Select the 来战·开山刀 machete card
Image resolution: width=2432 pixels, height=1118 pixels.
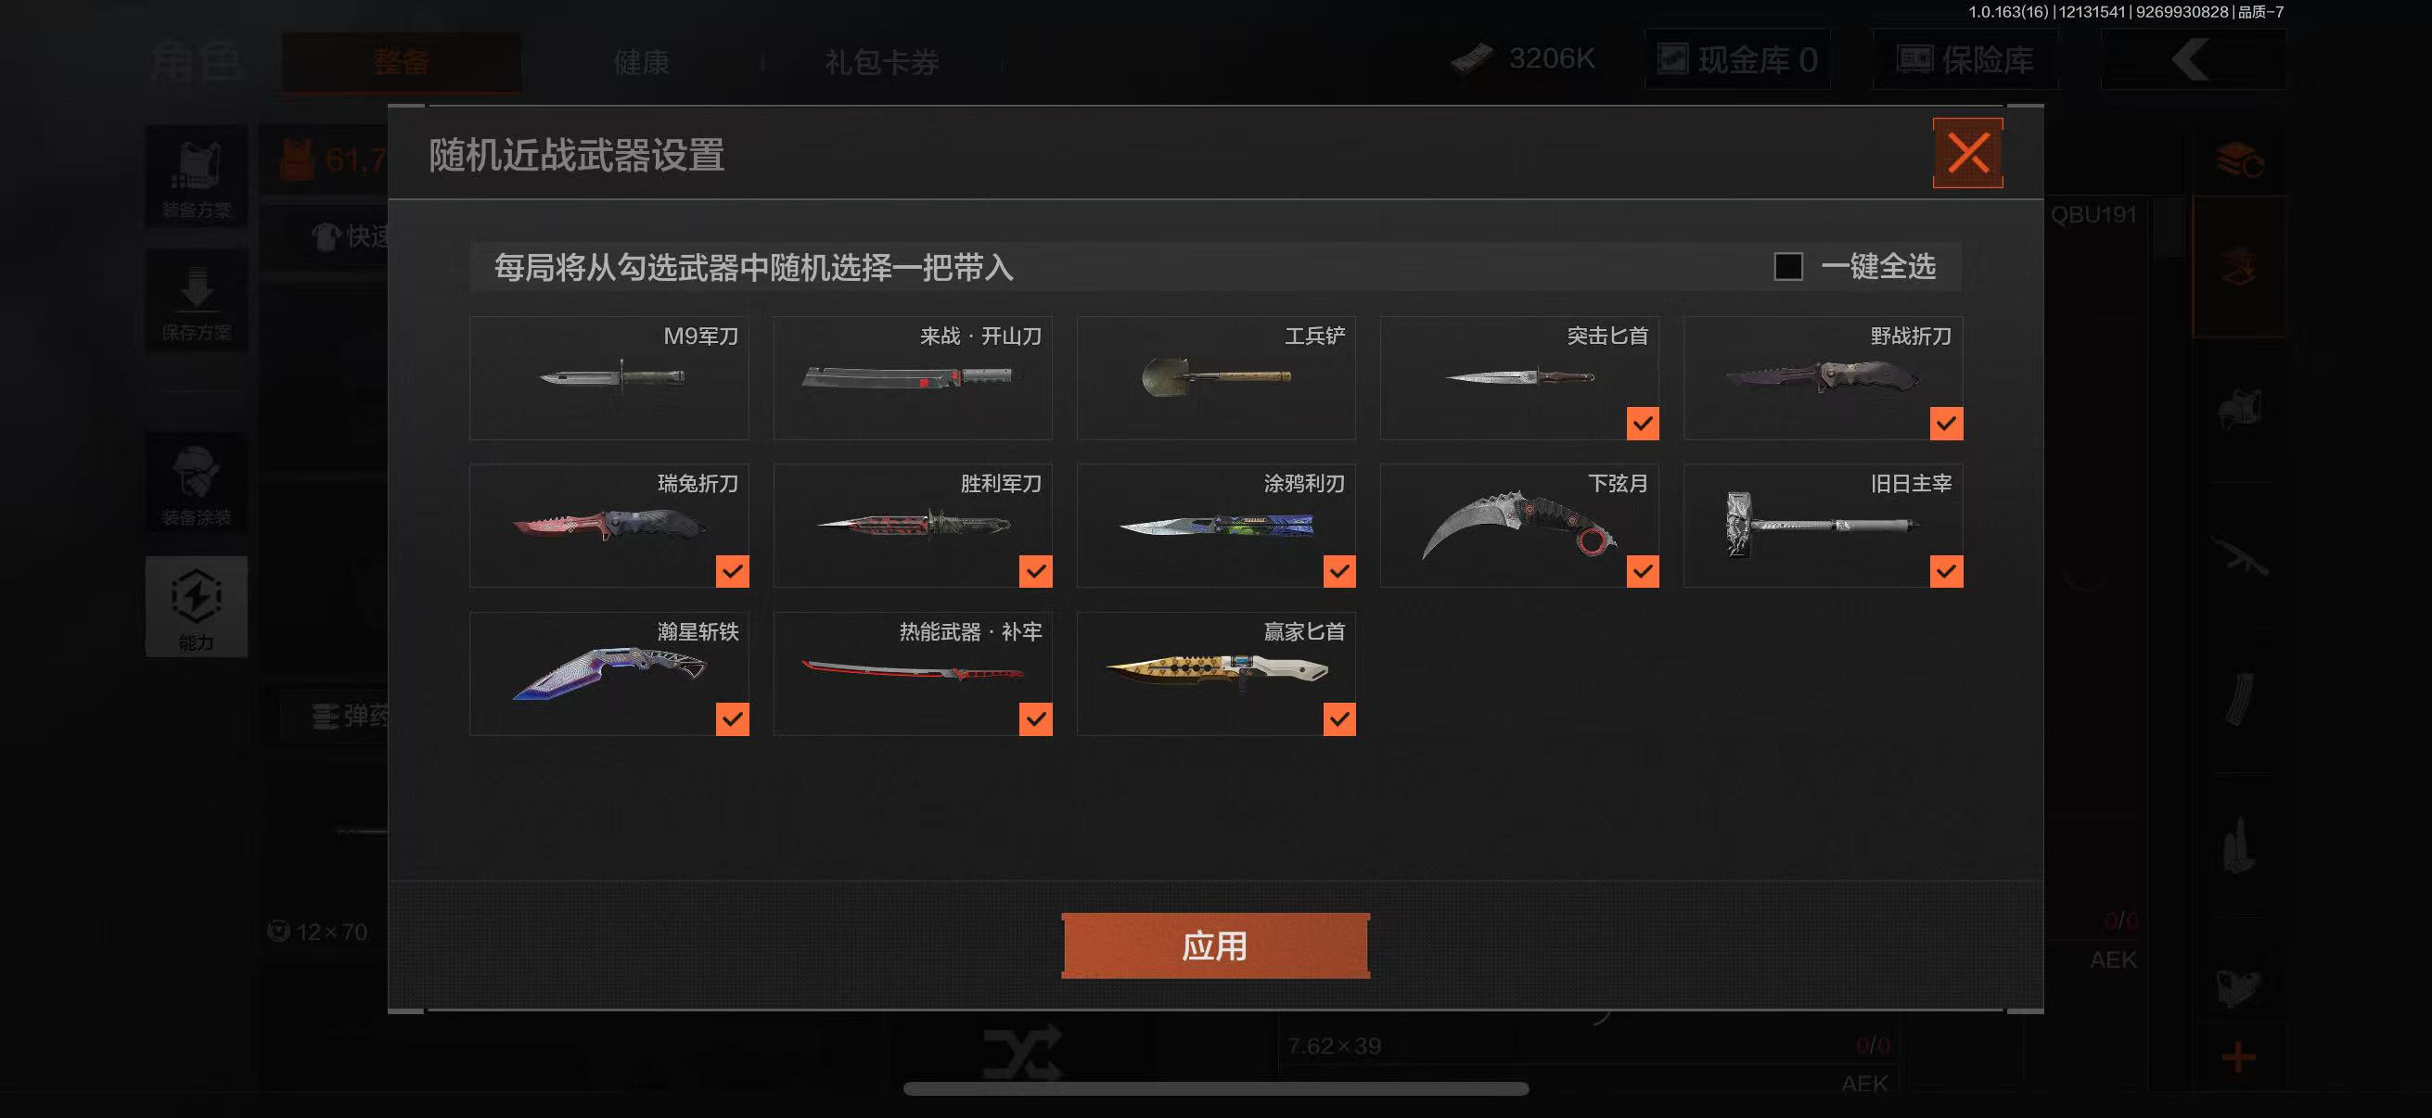click(912, 377)
